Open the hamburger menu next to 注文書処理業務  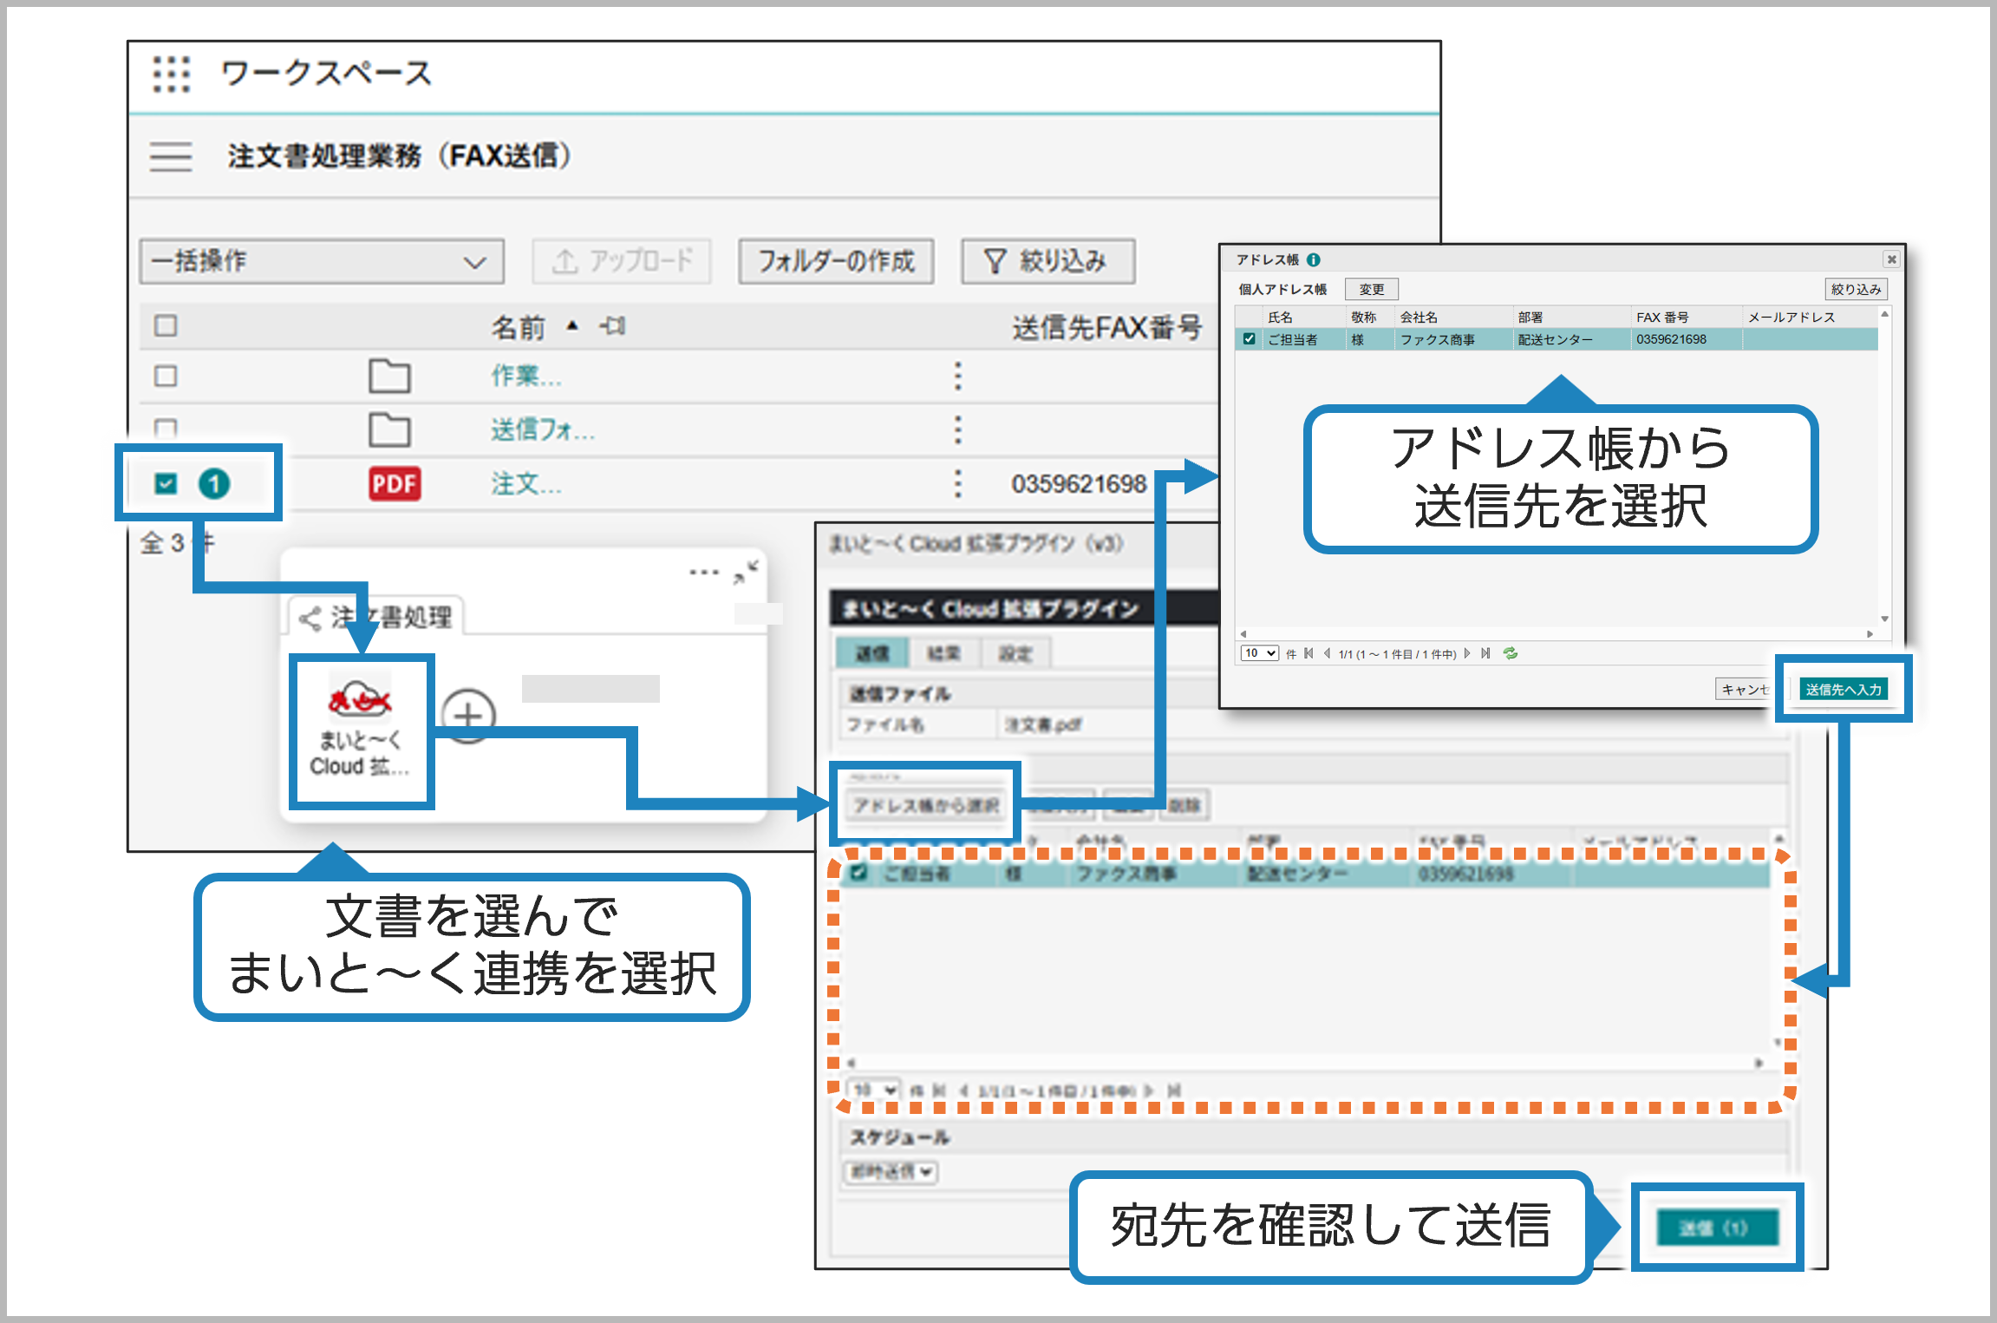tap(170, 158)
